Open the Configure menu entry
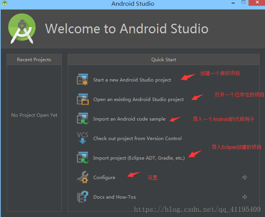This screenshot has height=217, width=265. tap(104, 178)
